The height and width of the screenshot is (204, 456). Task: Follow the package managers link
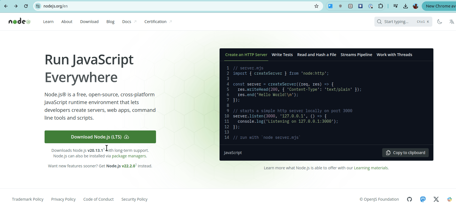[129, 156]
